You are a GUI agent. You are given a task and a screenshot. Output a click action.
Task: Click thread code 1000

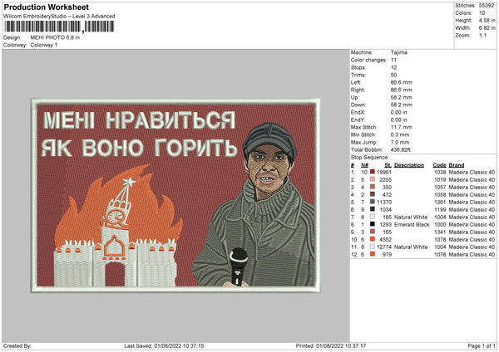click(440, 225)
